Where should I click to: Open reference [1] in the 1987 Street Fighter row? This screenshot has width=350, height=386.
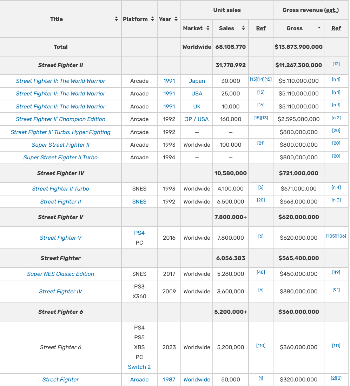pyautogui.click(x=260, y=378)
